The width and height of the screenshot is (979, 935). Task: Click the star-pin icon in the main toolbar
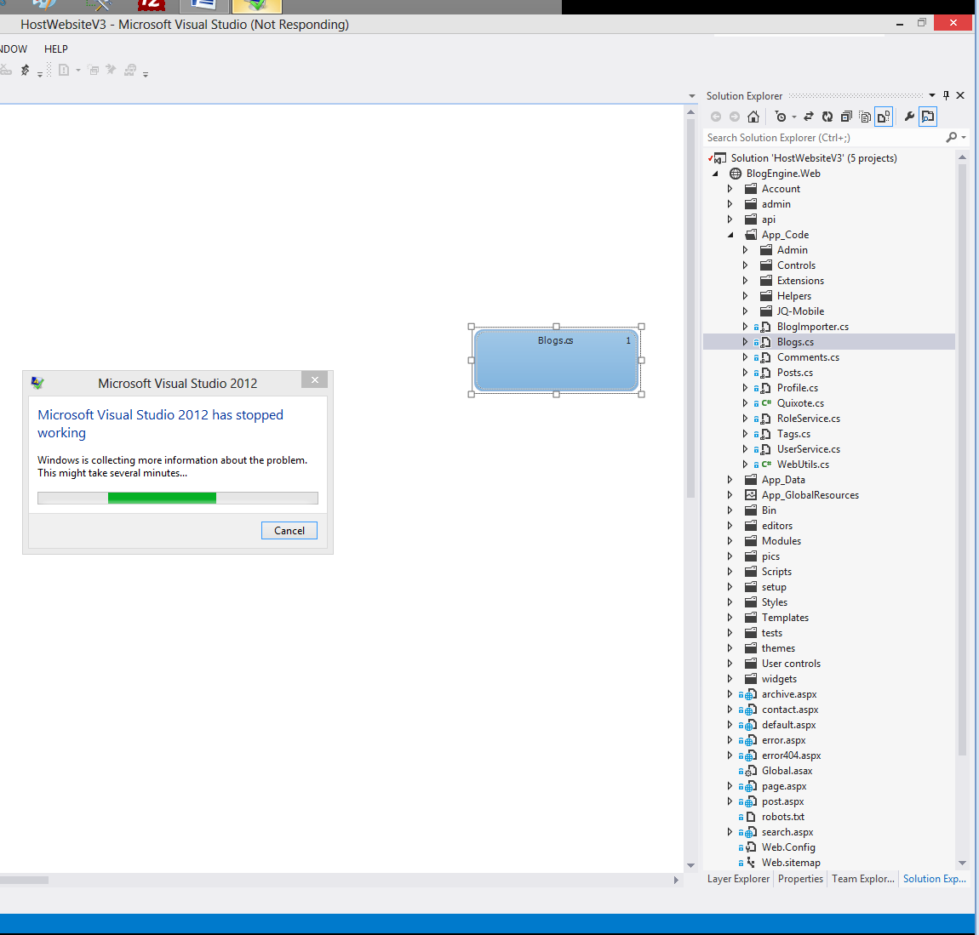pos(25,70)
